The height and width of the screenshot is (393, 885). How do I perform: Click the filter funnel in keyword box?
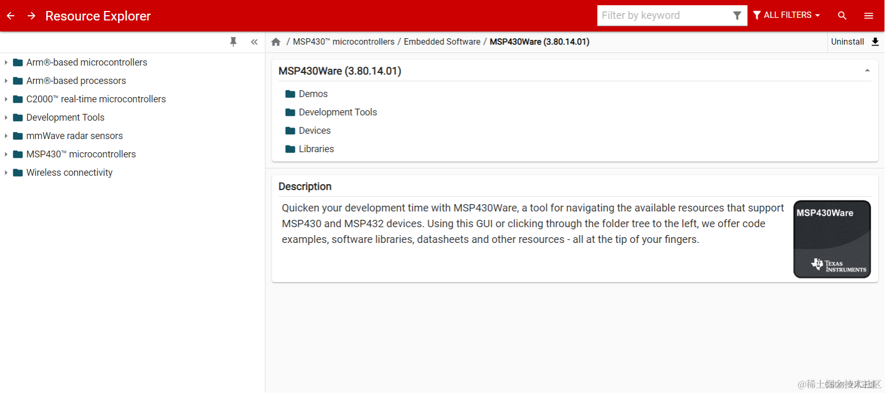click(737, 16)
